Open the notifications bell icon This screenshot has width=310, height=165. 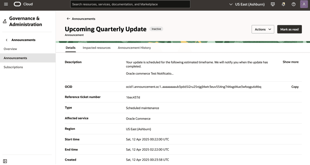(x=283, y=4)
